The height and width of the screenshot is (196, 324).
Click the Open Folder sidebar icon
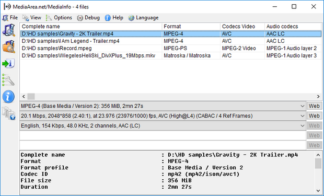[x=8, y=47]
